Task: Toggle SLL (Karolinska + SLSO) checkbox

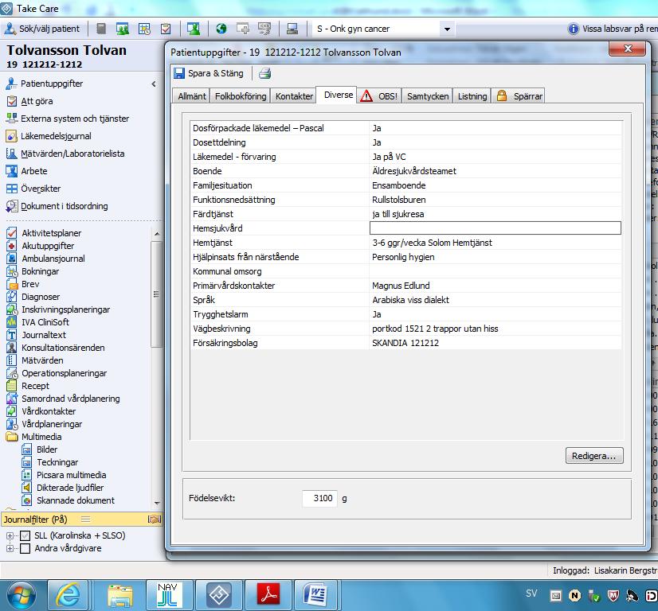Action: (25, 535)
